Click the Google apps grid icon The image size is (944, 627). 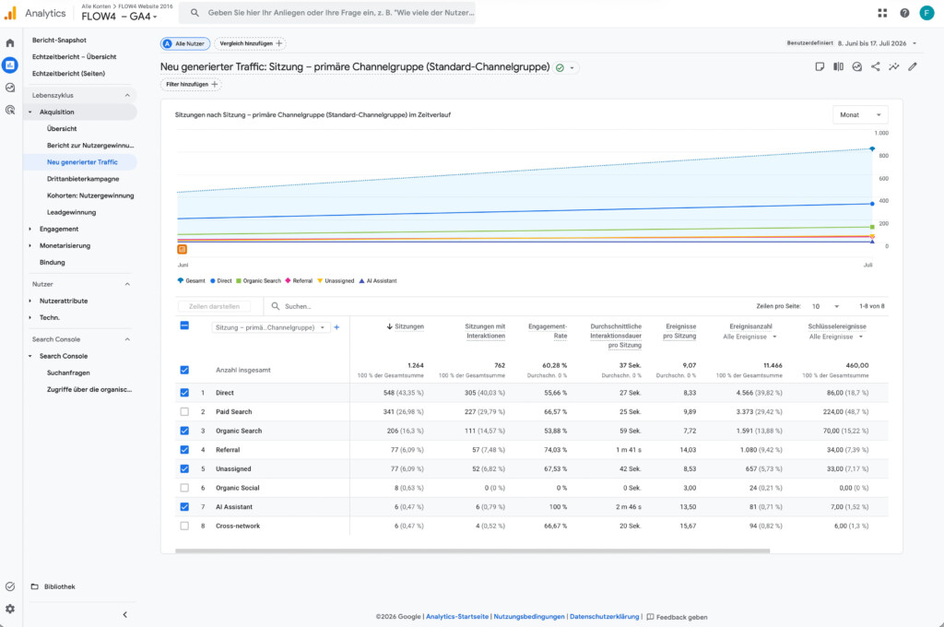pos(882,13)
